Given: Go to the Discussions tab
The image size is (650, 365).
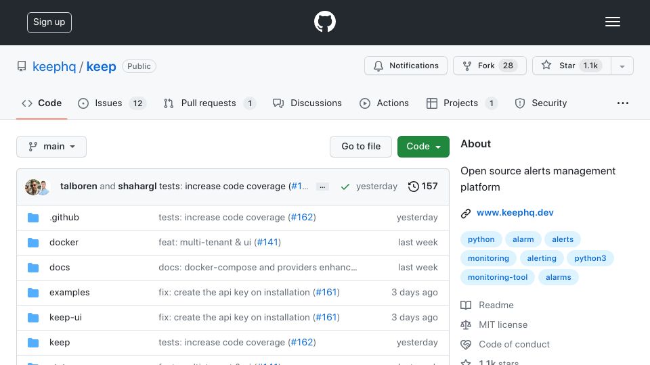Looking at the screenshot, I should [307, 103].
